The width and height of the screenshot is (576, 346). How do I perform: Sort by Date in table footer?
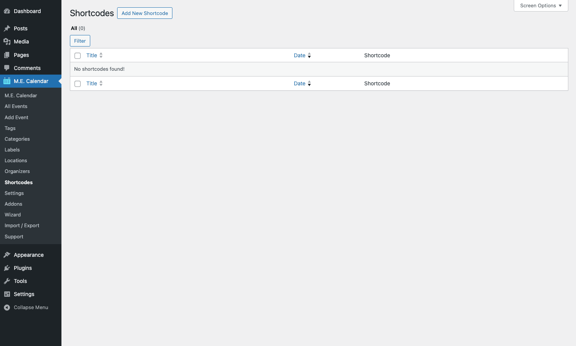point(300,83)
